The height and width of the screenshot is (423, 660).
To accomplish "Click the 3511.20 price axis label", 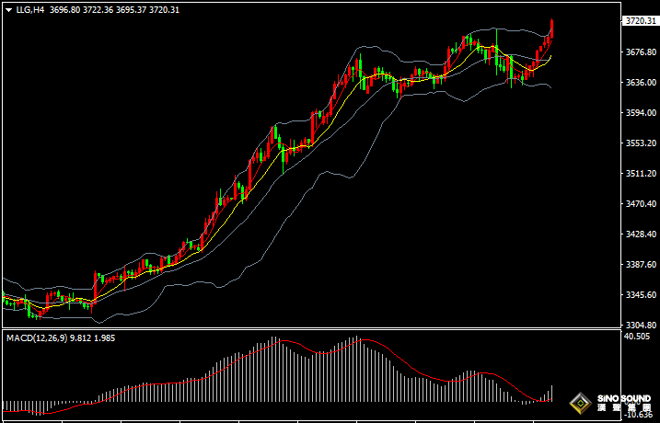I will 641,173.
